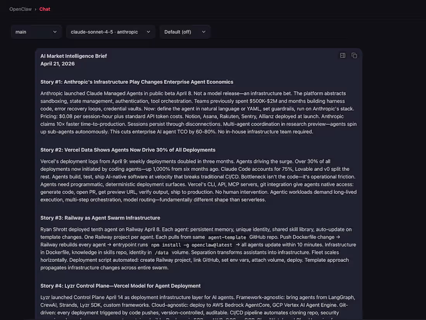Click the Story #3 Railway swarm heading
Viewport: 426px width, 320px height.
(100, 218)
